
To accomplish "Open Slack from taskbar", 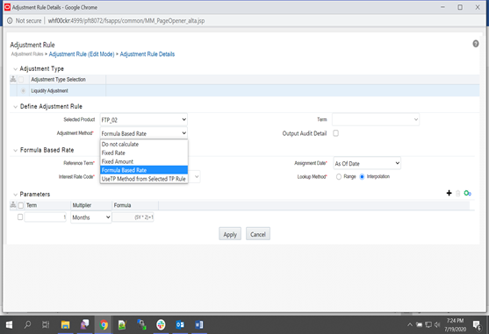I will click(161, 325).
